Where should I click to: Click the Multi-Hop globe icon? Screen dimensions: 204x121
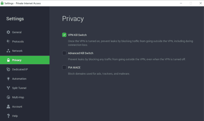point(8,97)
